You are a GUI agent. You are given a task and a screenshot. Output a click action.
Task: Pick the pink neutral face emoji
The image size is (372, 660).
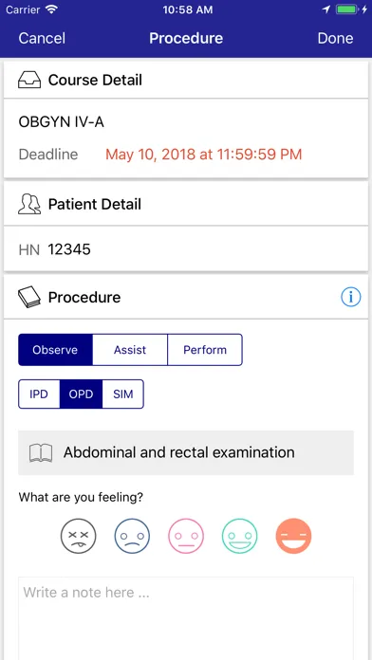(186, 536)
